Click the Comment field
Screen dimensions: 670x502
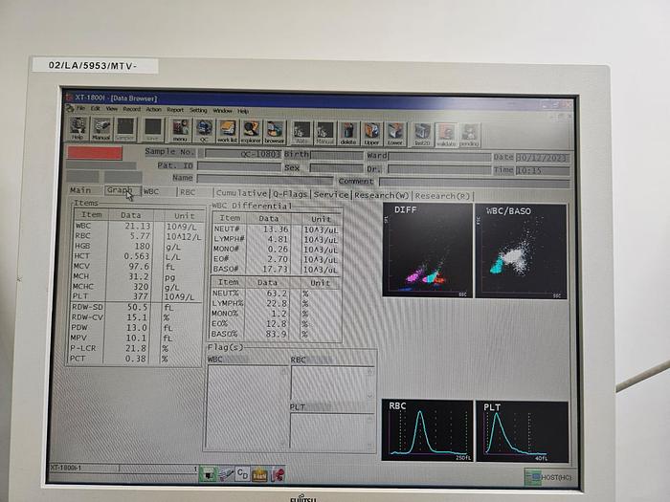tap(475, 183)
